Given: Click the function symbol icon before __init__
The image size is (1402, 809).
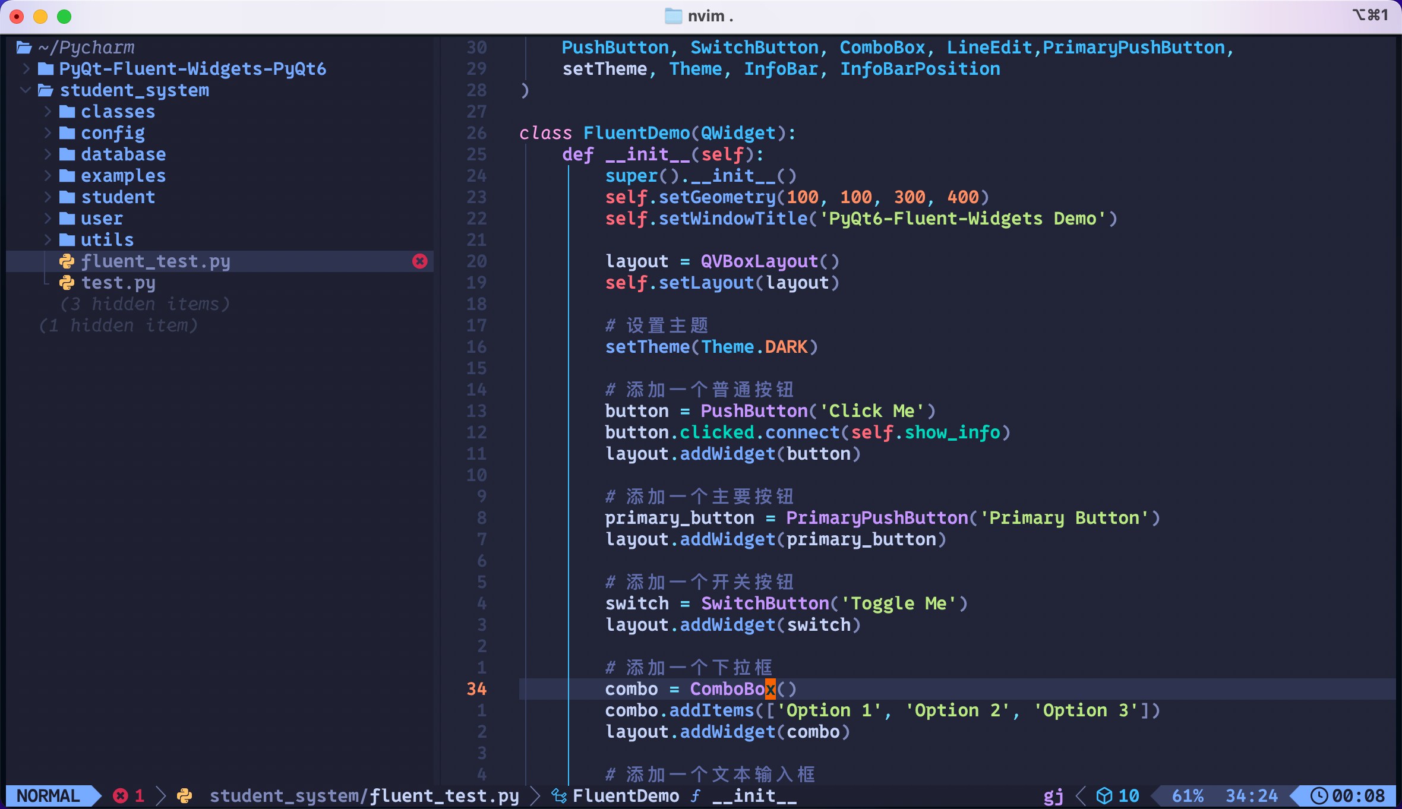Looking at the screenshot, I should (696, 796).
